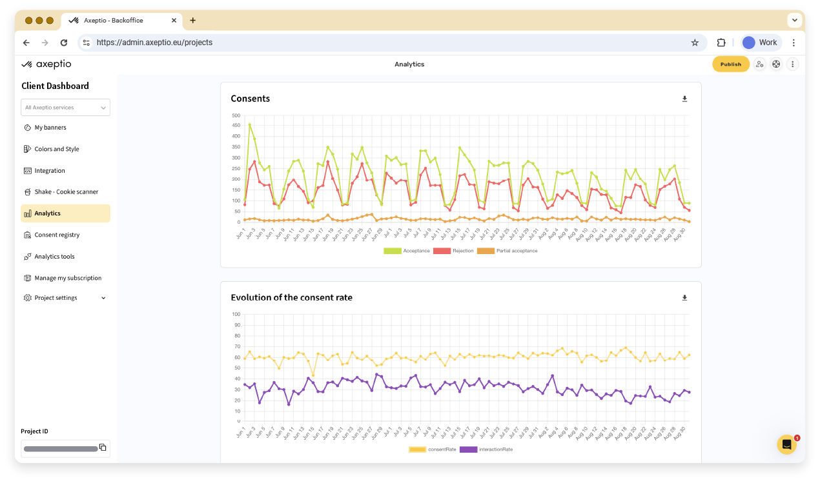Click the user management icon in header
820x483 pixels.
759,64
